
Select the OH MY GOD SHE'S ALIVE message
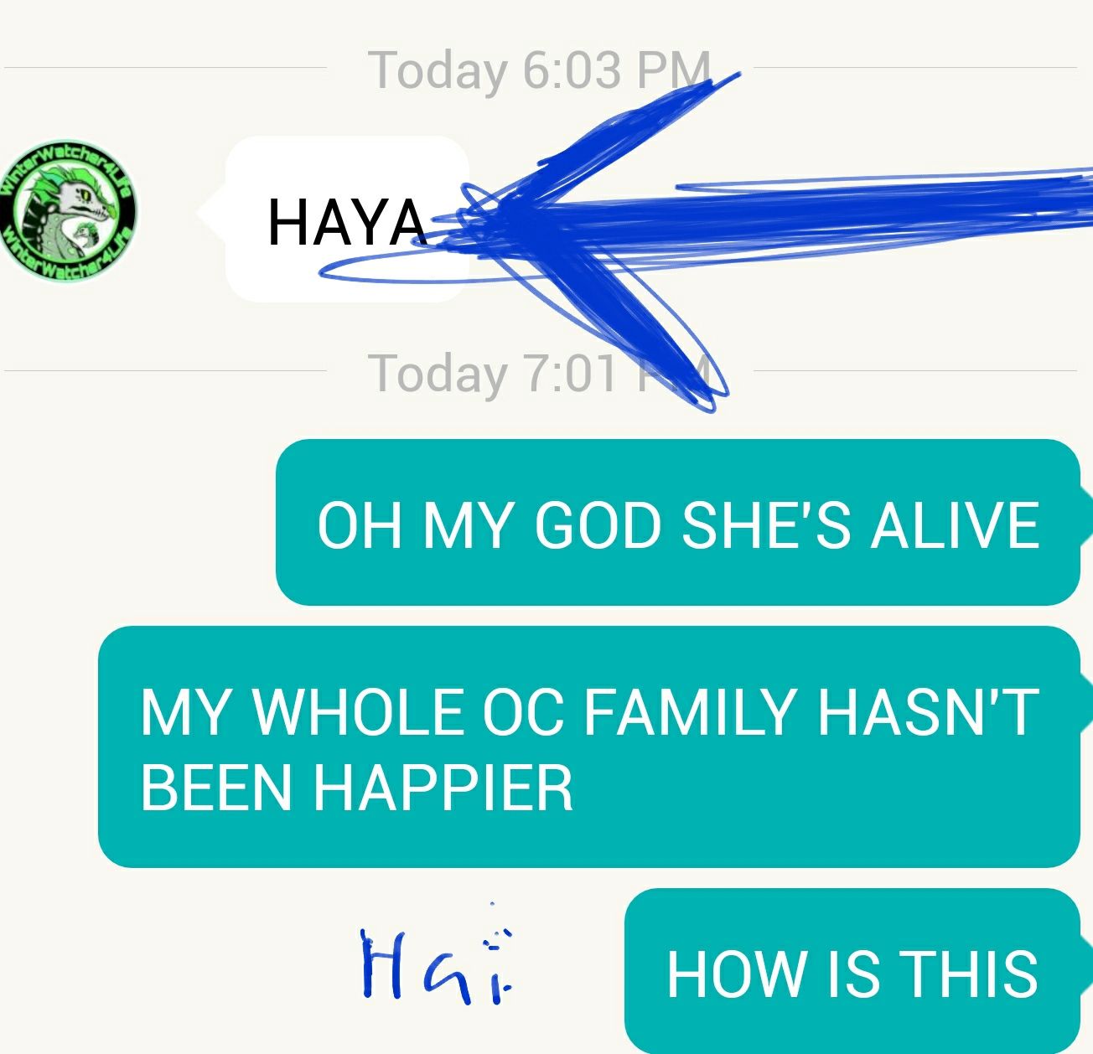click(x=677, y=522)
